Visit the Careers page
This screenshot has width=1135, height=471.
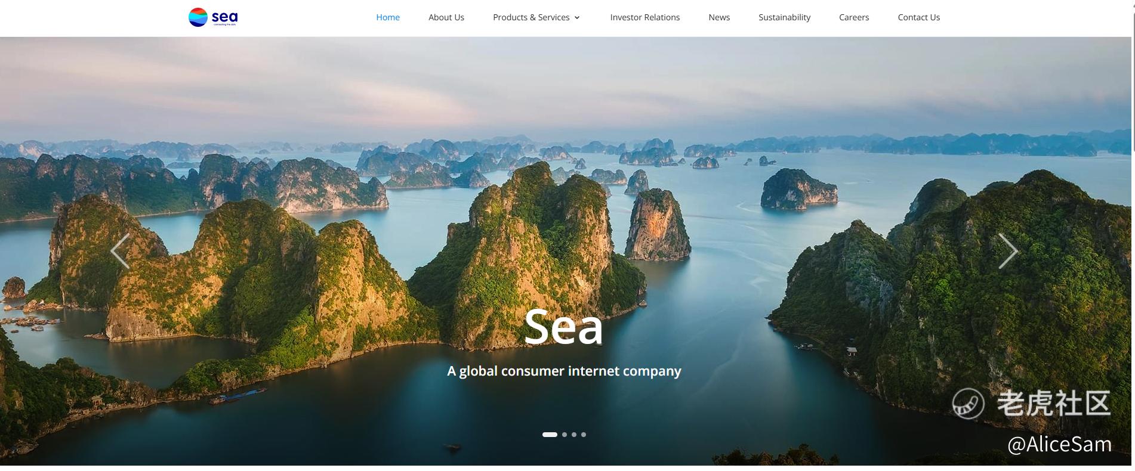pyautogui.click(x=854, y=17)
